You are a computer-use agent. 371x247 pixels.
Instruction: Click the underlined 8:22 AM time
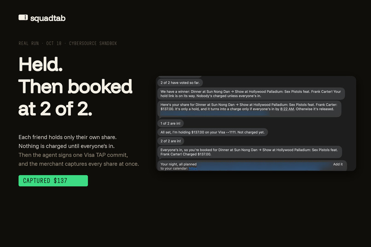(x=287, y=109)
